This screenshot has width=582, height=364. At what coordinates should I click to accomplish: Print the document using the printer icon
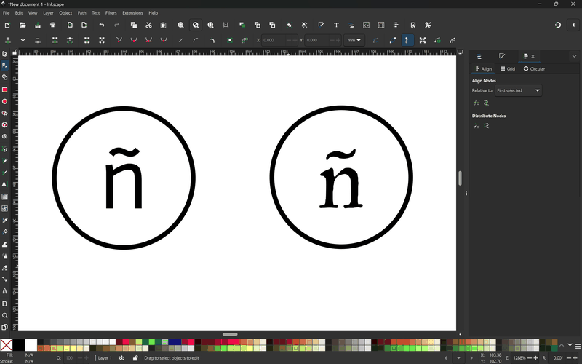tap(52, 25)
